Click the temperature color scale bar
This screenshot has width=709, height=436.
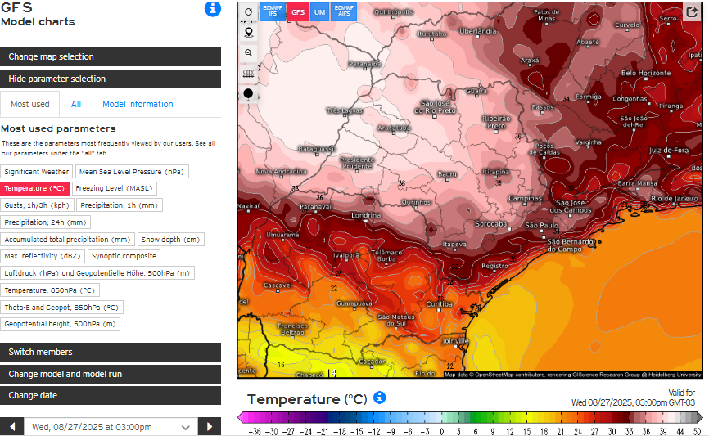pyautogui.click(x=469, y=416)
